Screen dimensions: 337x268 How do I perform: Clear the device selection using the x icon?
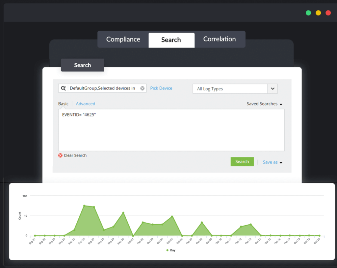[142, 88]
